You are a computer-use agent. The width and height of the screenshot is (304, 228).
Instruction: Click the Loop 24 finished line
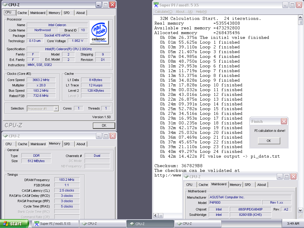(201, 152)
